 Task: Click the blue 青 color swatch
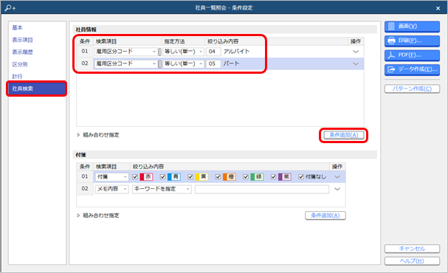coord(174,177)
